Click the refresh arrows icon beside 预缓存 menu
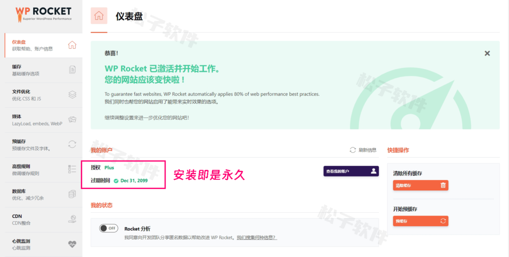Viewport: 509px width, 257px height. [72, 144]
